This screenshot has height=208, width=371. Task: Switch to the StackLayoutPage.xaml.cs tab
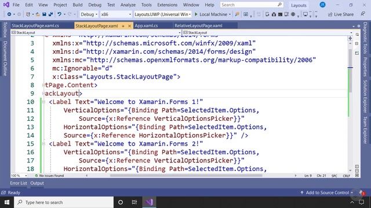(x=35, y=25)
